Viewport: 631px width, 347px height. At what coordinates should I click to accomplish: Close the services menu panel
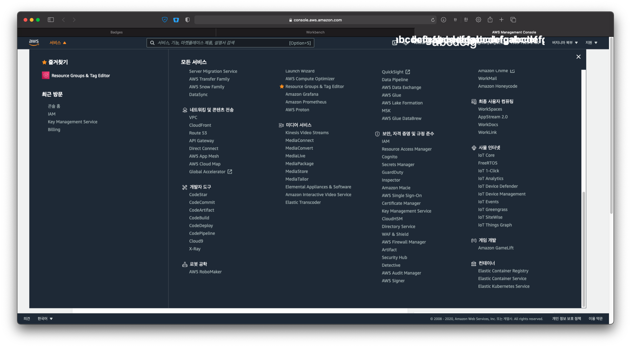(x=578, y=57)
